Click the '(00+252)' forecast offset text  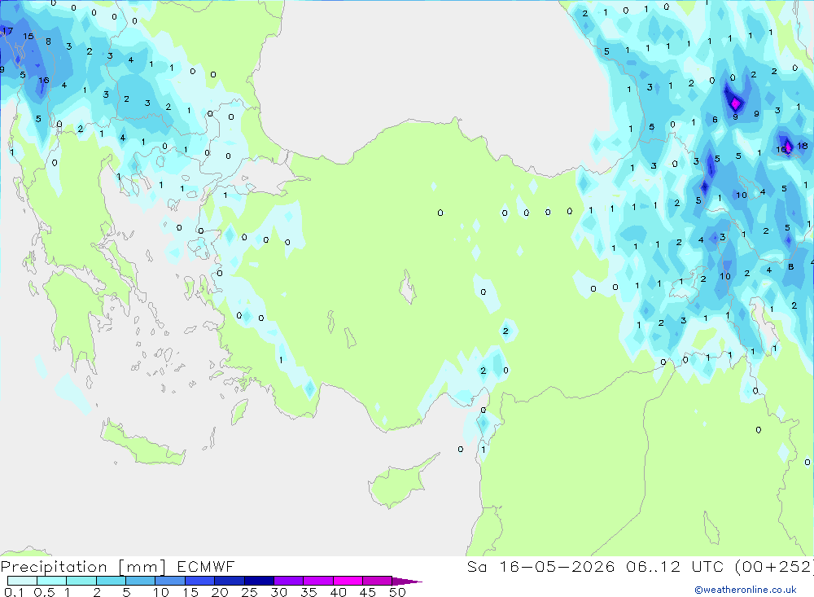[774, 566]
